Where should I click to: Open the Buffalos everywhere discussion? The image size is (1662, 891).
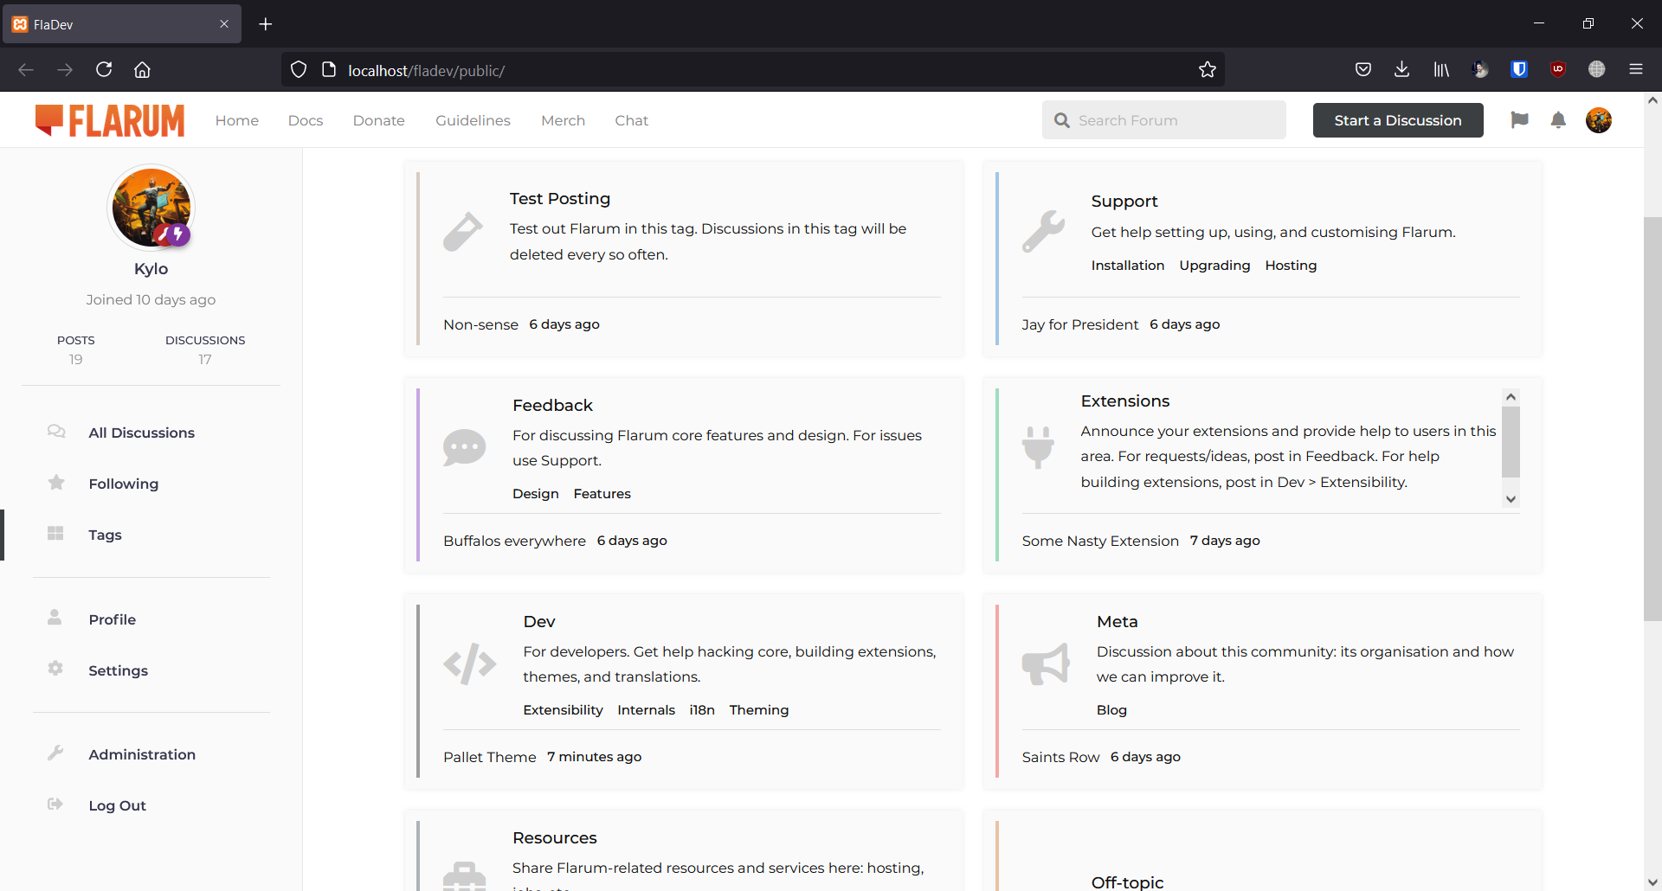click(515, 541)
